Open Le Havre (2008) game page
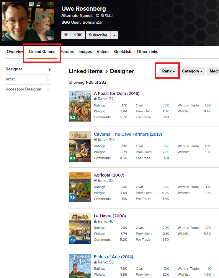Image resolution: width=219 pixels, height=278 pixels. point(110,216)
